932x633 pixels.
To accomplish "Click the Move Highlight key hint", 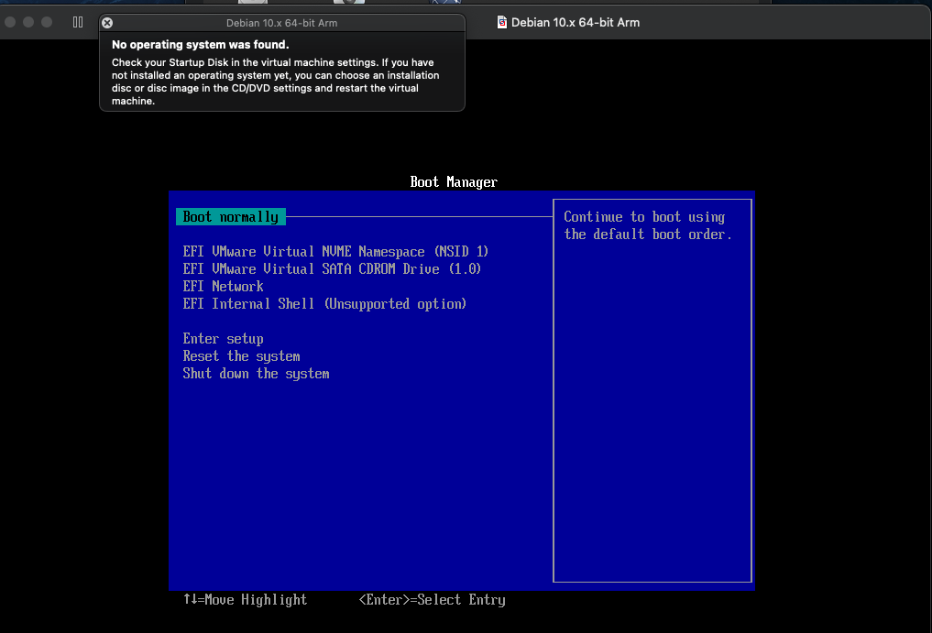I will [245, 600].
